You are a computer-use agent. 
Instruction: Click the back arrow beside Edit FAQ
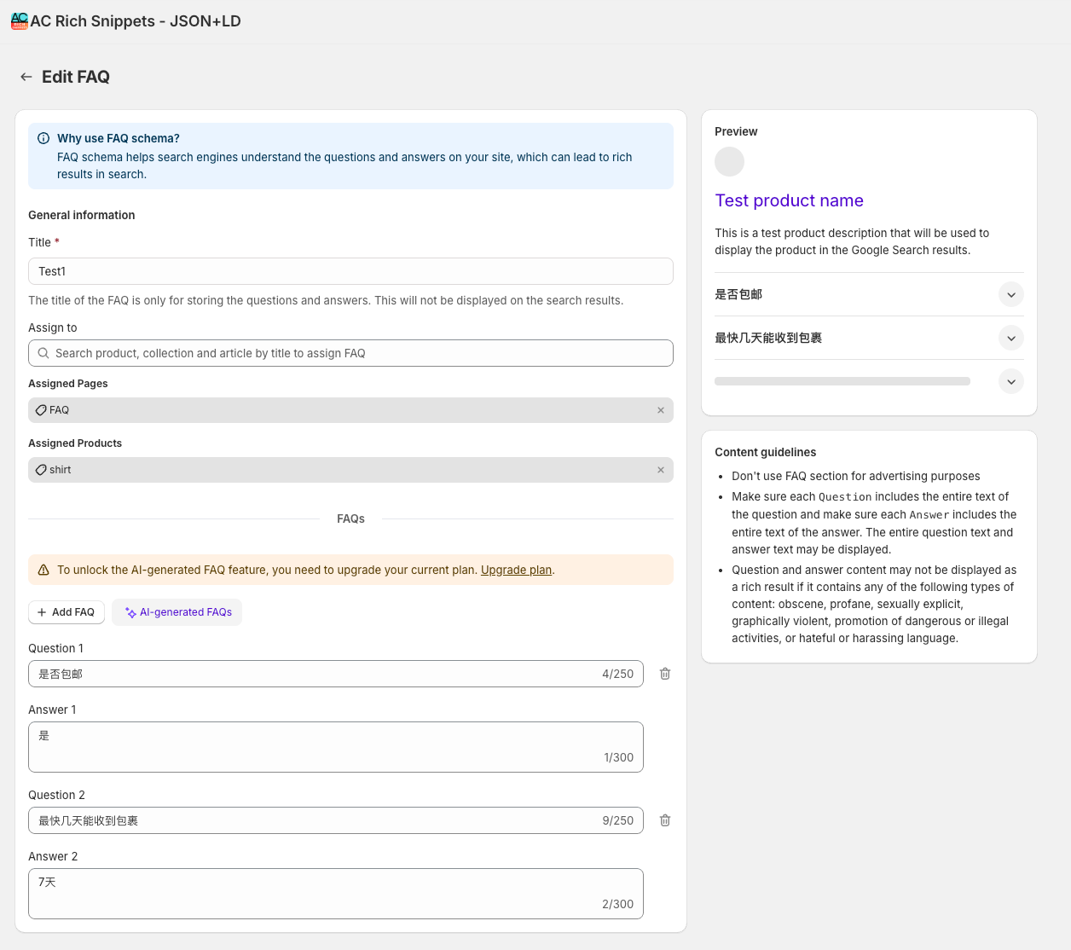click(26, 77)
